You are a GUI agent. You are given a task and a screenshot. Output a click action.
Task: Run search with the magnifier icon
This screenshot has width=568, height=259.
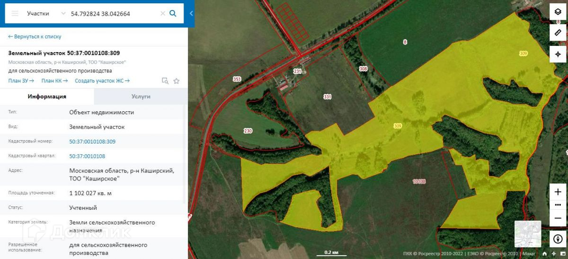point(173,14)
